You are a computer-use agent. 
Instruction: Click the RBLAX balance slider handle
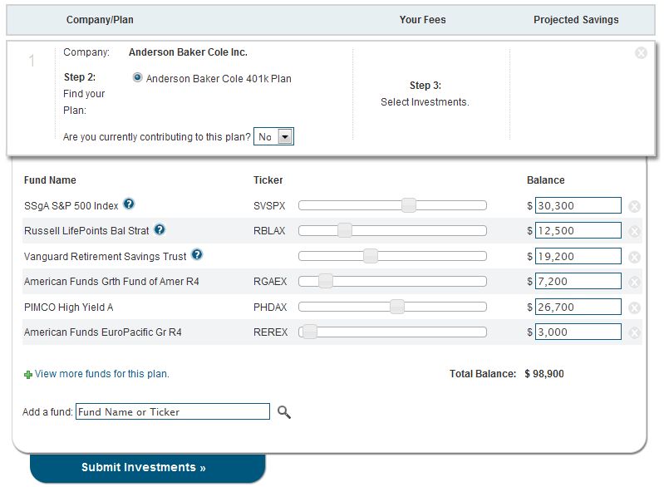pos(345,230)
